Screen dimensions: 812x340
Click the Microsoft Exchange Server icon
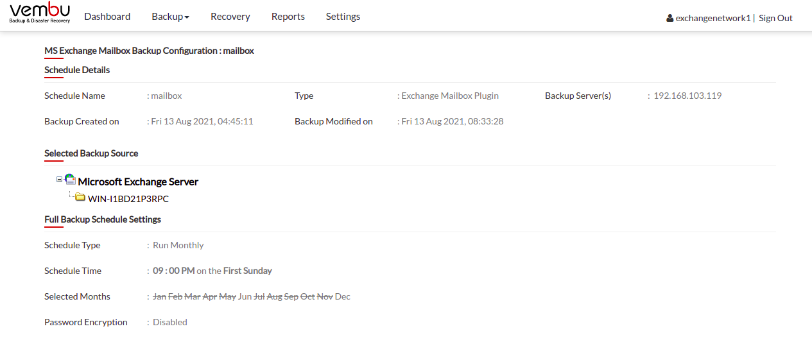point(71,180)
